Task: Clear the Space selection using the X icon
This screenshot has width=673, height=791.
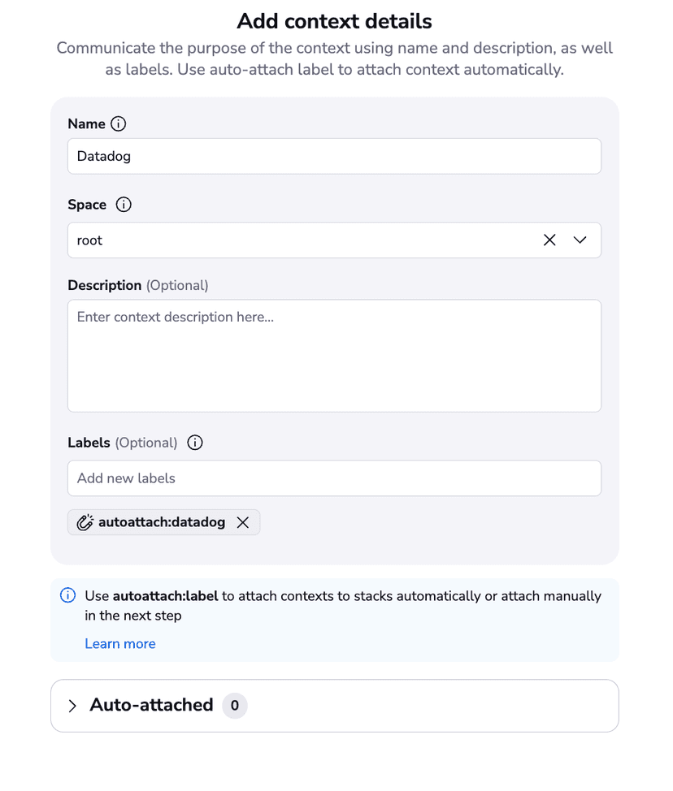Action: pyautogui.click(x=549, y=240)
